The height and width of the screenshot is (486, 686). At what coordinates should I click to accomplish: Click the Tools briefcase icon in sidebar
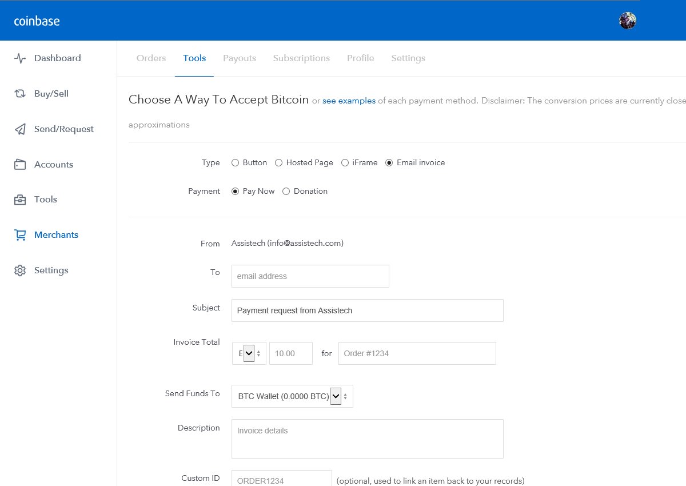point(20,200)
